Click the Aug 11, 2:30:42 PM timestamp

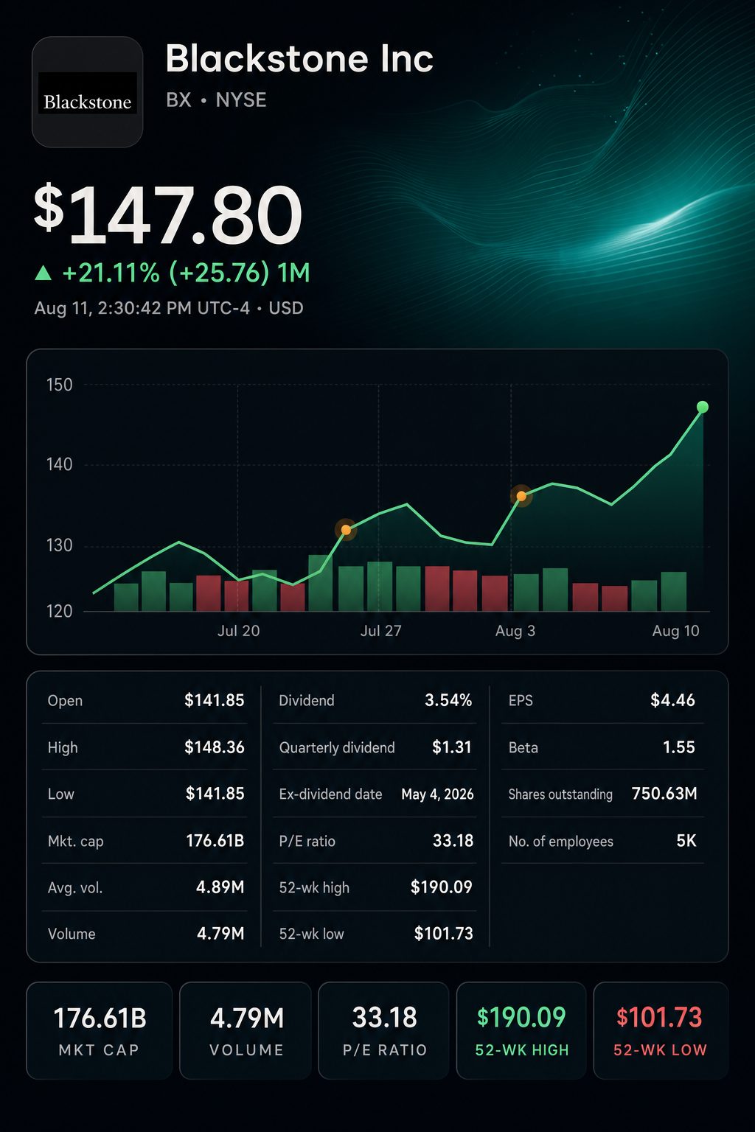(x=169, y=308)
